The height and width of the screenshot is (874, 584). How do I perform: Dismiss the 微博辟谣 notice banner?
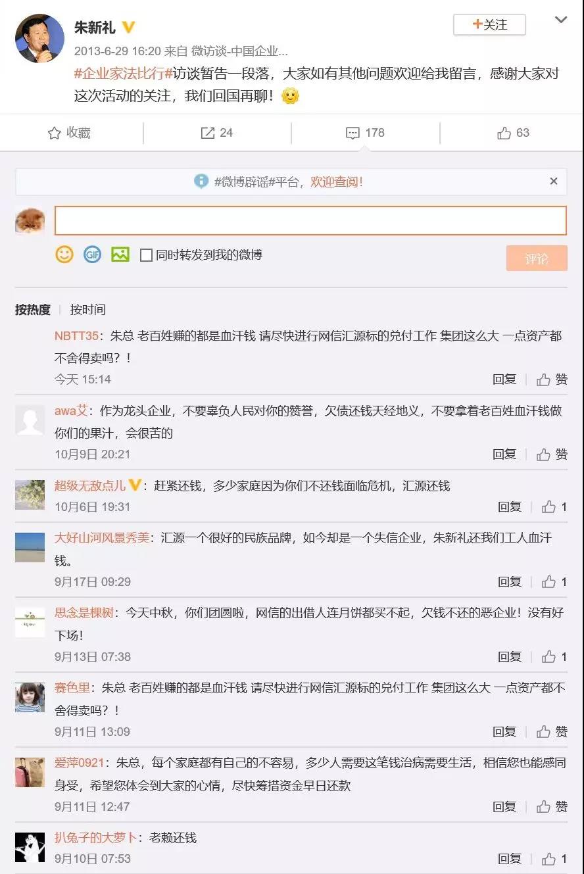(x=554, y=182)
